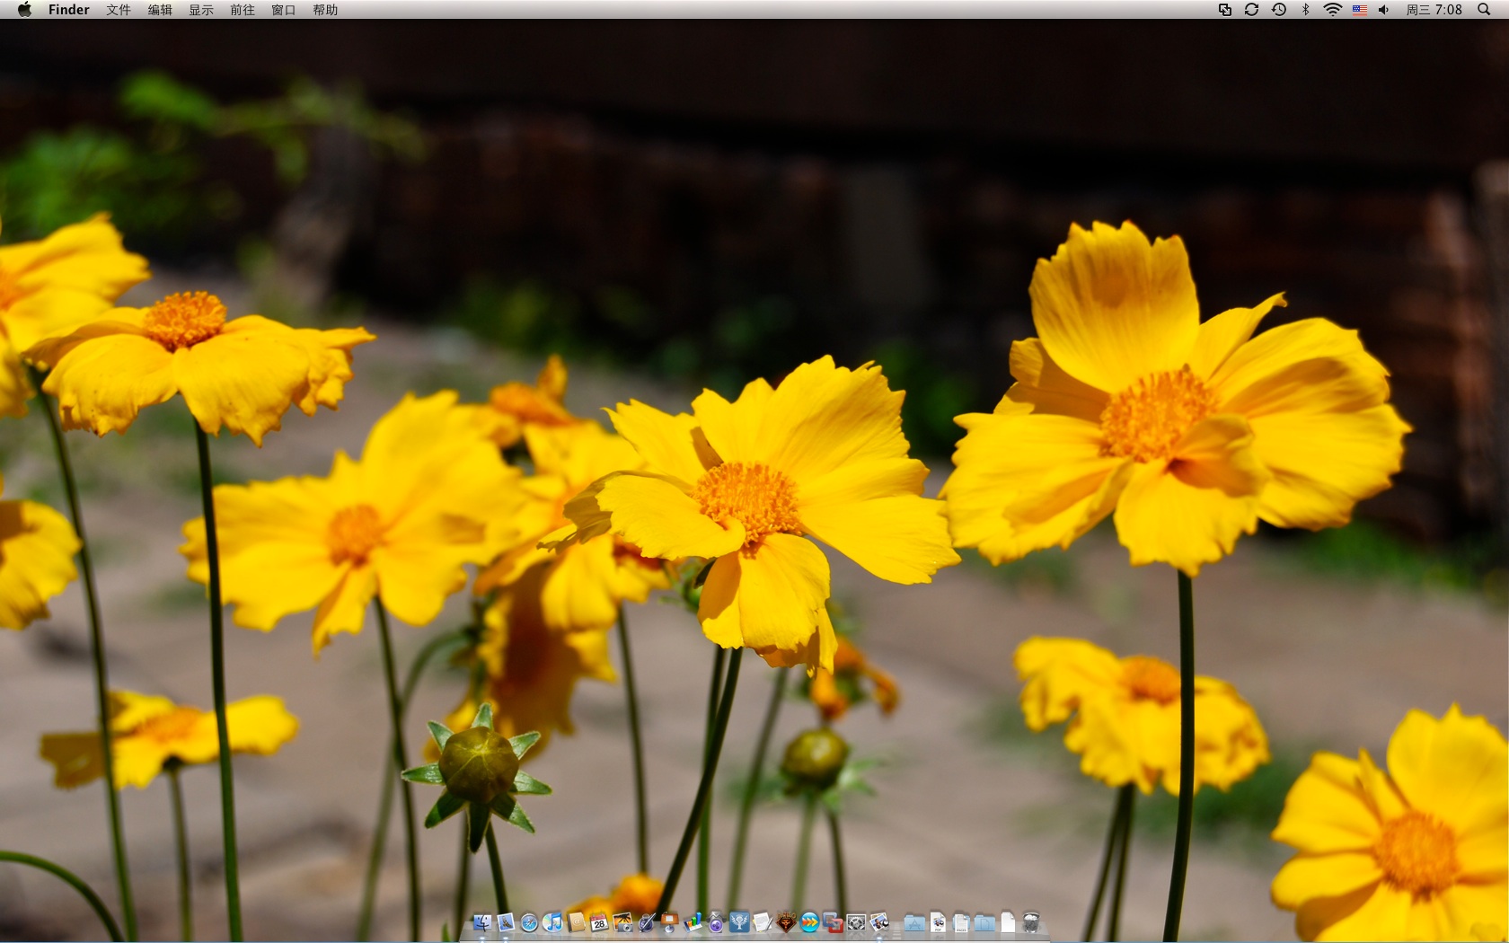Launch the Diablo game icon in Dock
Viewport: 1509px width, 943px height.
pyautogui.click(x=786, y=922)
